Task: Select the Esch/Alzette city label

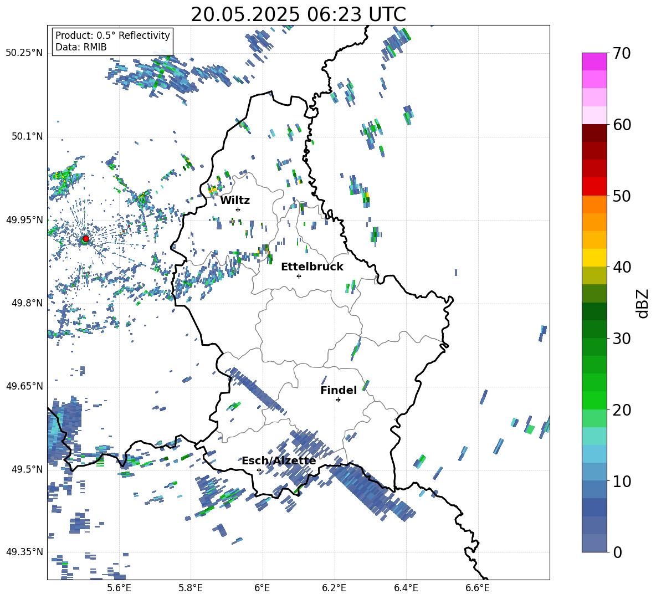Action: 279,461
